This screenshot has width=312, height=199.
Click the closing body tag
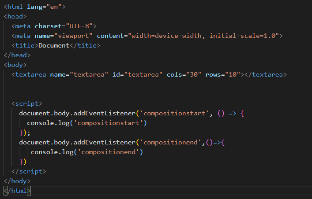click(x=17, y=181)
